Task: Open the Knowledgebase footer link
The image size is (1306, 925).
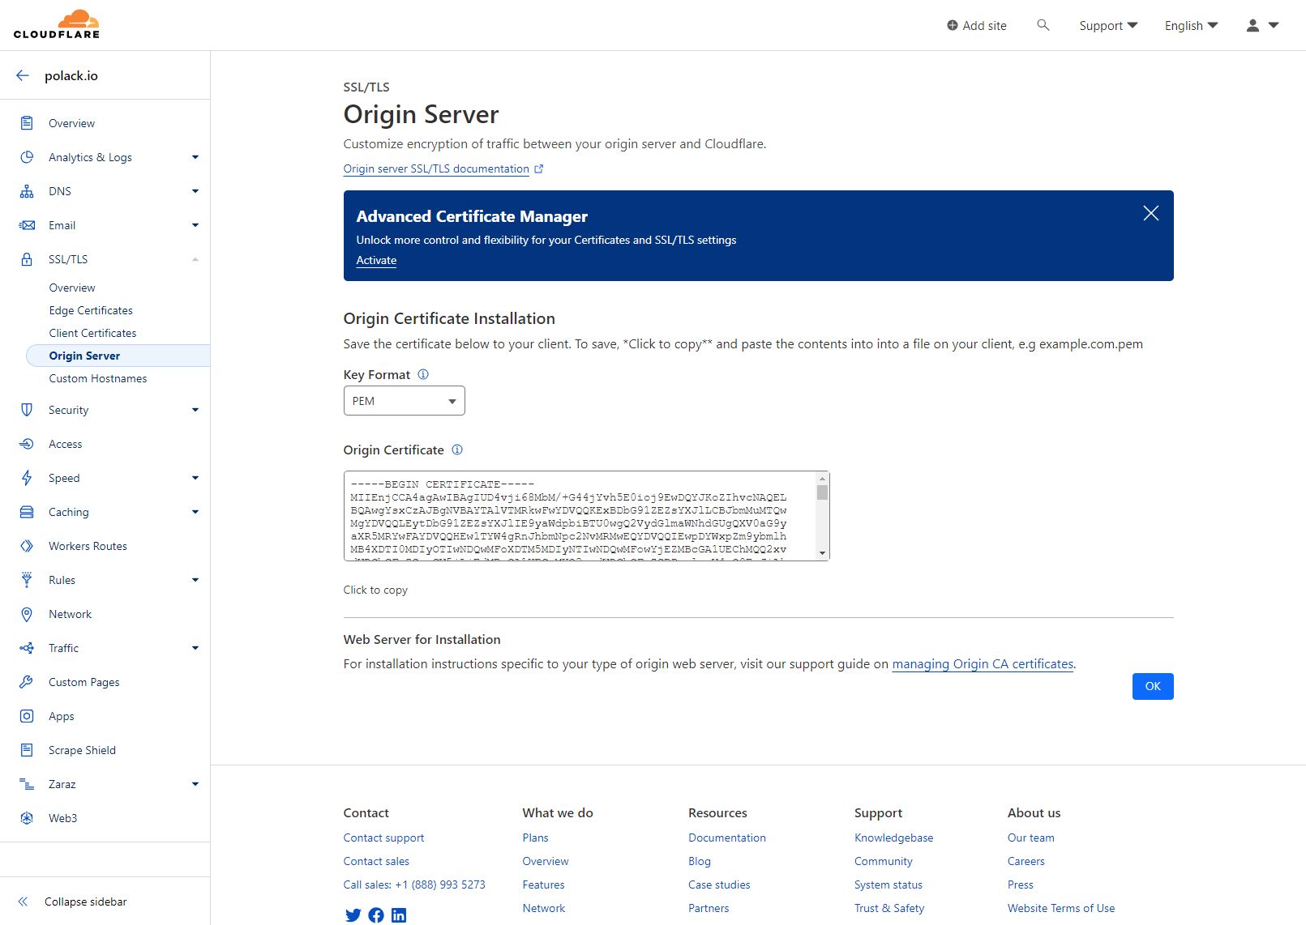Action: [893, 838]
